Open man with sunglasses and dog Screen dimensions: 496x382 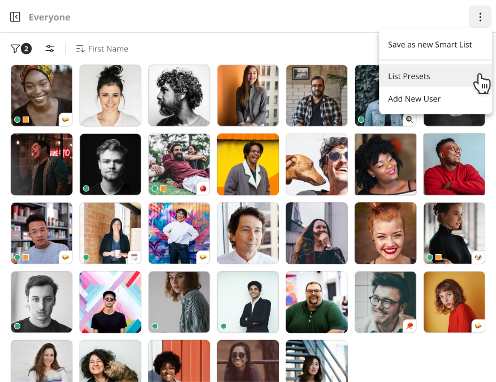(317, 164)
